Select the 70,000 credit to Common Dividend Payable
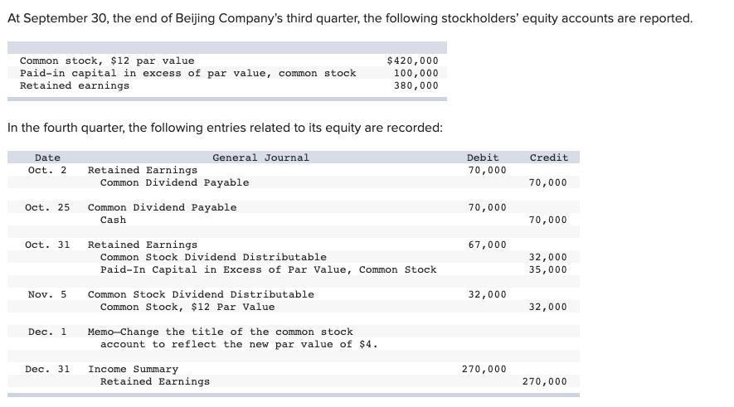The width and height of the screenshot is (734, 407). click(x=547, y=182)
